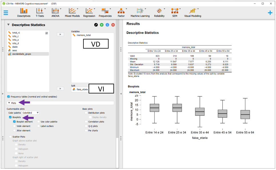
Task: Click the blue plus add-modules icon
Action: (x=270, y=13)
